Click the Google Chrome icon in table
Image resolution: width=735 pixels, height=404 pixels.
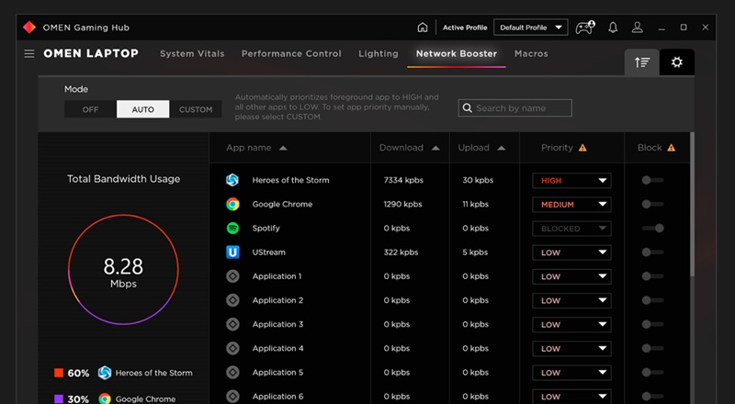click(232, 204)
